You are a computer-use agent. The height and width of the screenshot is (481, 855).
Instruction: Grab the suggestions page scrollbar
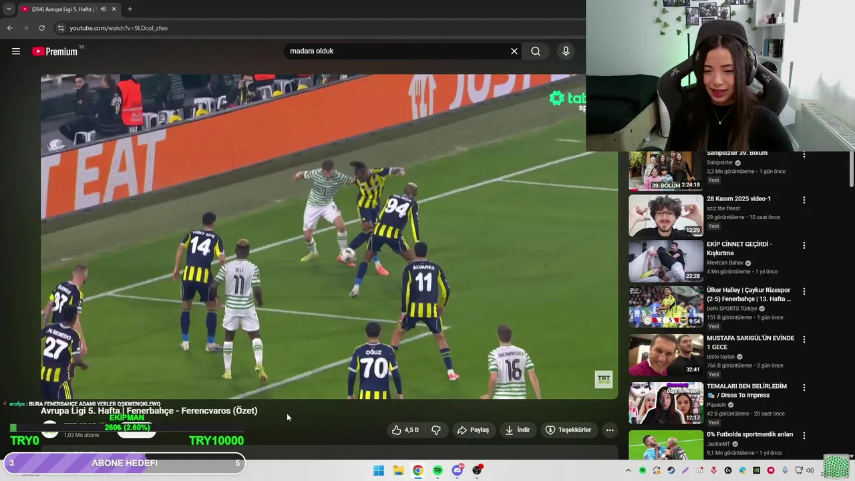click(851, 169)
